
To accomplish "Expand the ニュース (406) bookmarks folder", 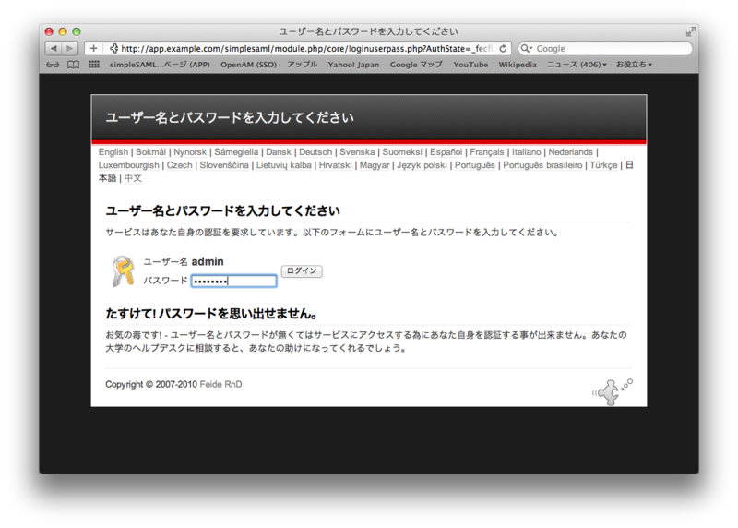I will (577, 65).
